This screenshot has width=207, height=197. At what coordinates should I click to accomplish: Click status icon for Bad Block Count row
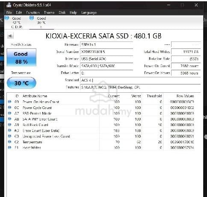pyautogui.click(x=9, y=125)
